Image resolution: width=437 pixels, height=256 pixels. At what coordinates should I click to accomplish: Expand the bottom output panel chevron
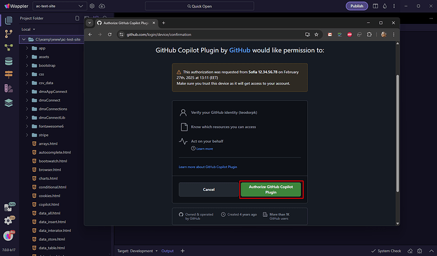pyautogui.click(x=431, y=251)
